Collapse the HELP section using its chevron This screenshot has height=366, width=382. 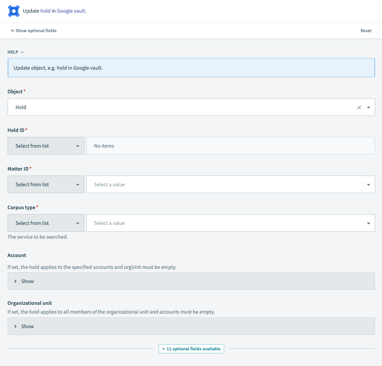click(x=22, y=52)
